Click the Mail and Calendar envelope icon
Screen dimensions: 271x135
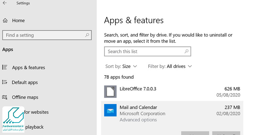(110, 110)
